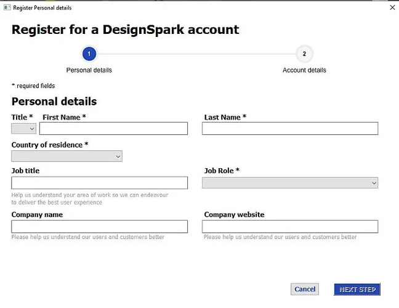Expand the Country of residence dropdown
Viewport: 399px width, 308px height.
click(66, 156)
